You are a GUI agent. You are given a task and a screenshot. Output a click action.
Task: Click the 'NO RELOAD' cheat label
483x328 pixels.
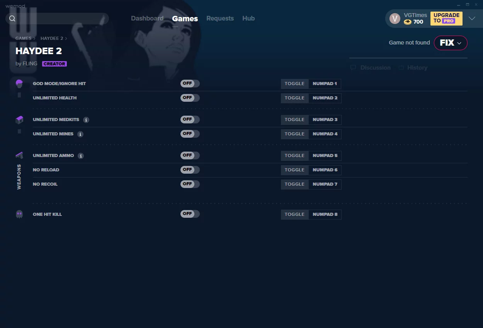(x=46, y=170)
